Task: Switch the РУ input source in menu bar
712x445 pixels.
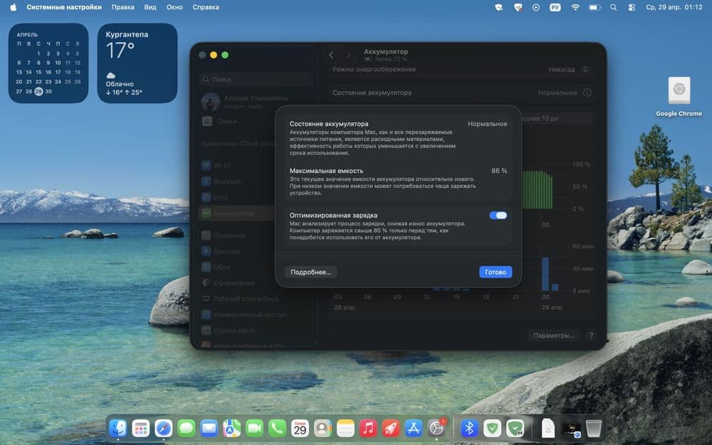Action: click(555, 7)
